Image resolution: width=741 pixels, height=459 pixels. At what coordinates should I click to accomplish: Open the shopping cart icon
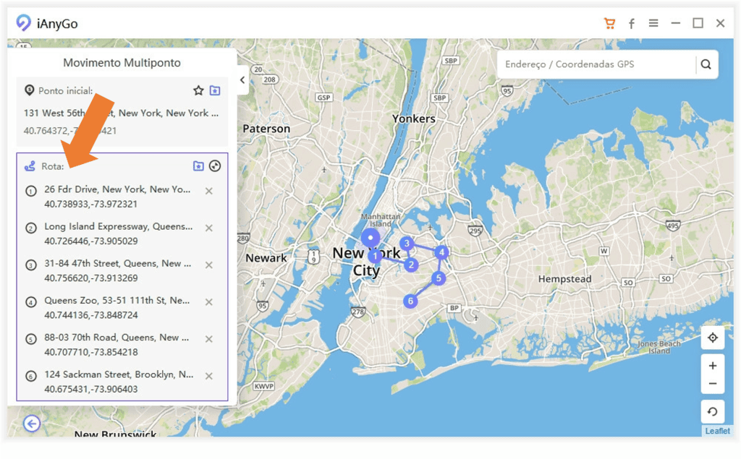click(x=609, y=23)
